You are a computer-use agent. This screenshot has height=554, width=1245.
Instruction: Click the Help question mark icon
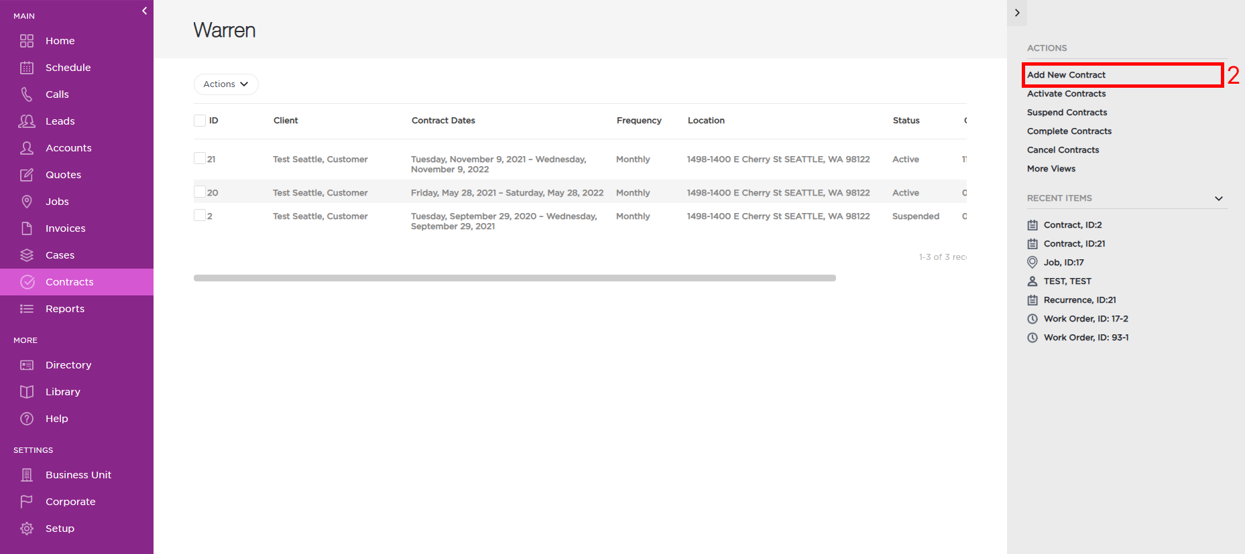click(x=27, y=419)
